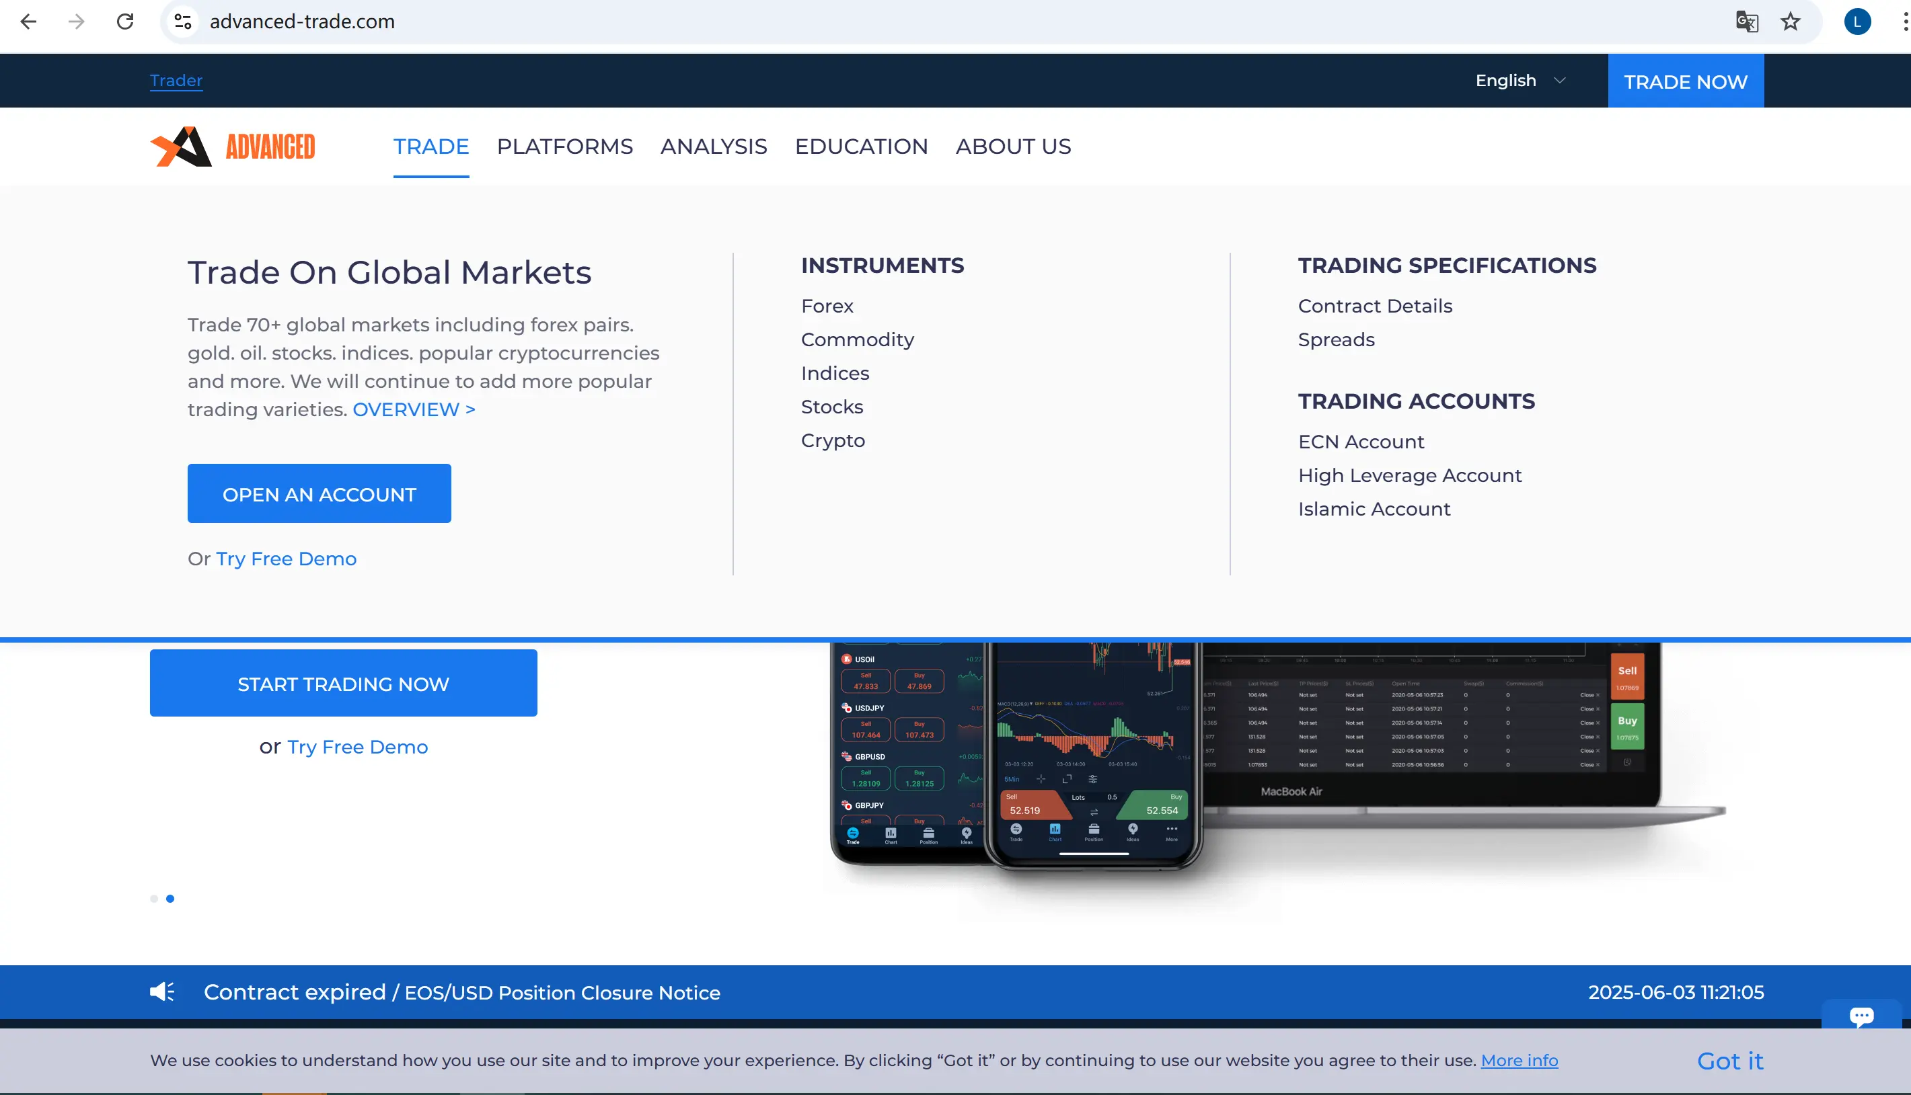Click the browser back arrow

point(29,22)
